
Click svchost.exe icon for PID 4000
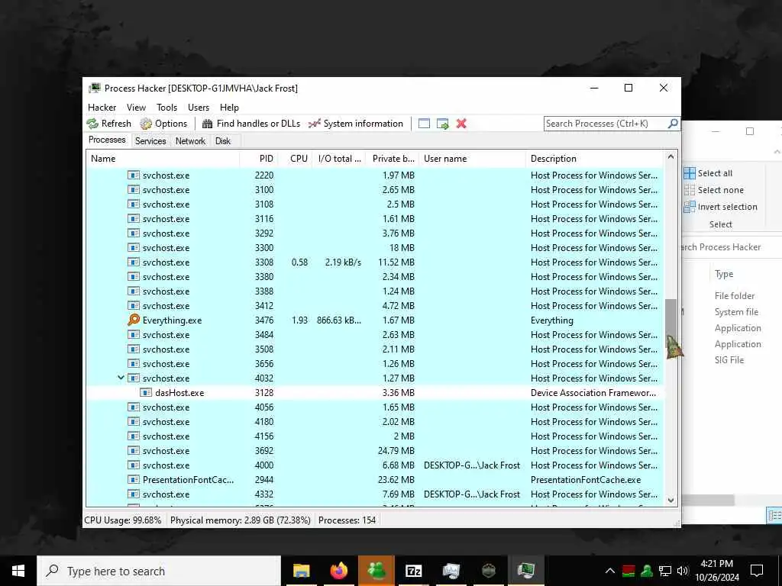133,465
